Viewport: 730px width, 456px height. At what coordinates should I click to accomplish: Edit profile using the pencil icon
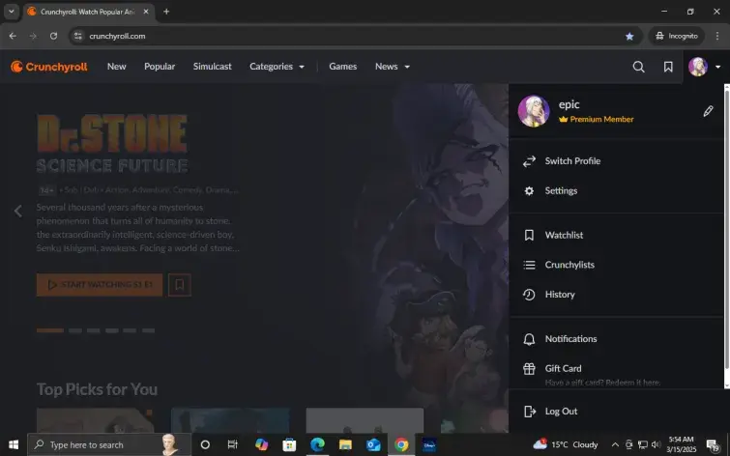(708, 111)
